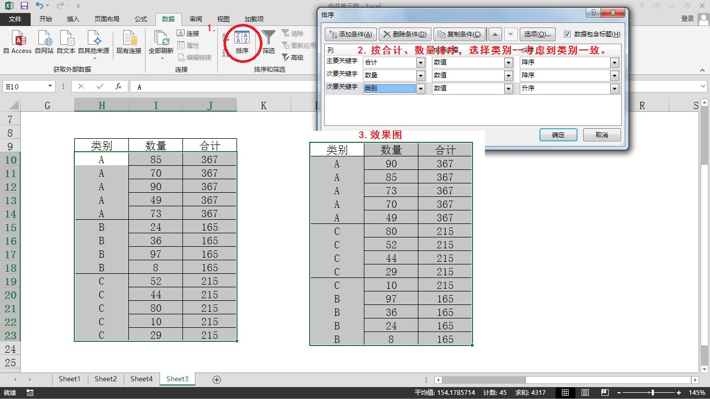The image size is (710, 399).
Task: Switch to the View (视图) tab
Action: (223, 19)
